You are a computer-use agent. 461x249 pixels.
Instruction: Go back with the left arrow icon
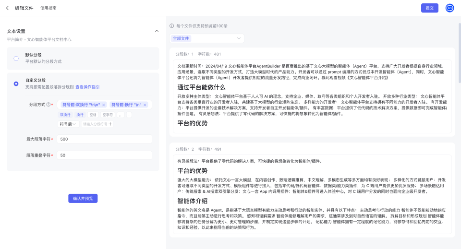coord(7,8)
